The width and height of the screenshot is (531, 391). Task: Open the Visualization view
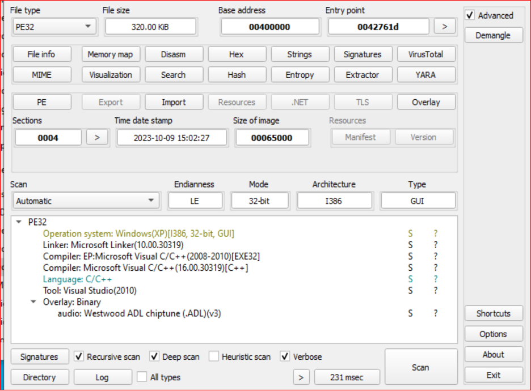point(111,75)
